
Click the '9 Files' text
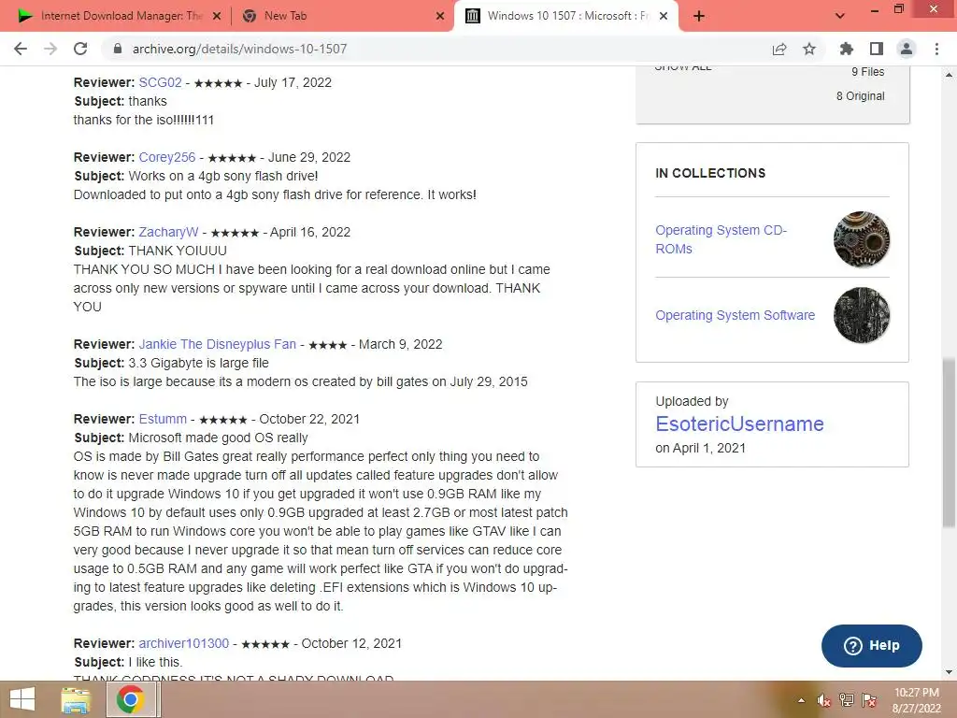point(868,71)
